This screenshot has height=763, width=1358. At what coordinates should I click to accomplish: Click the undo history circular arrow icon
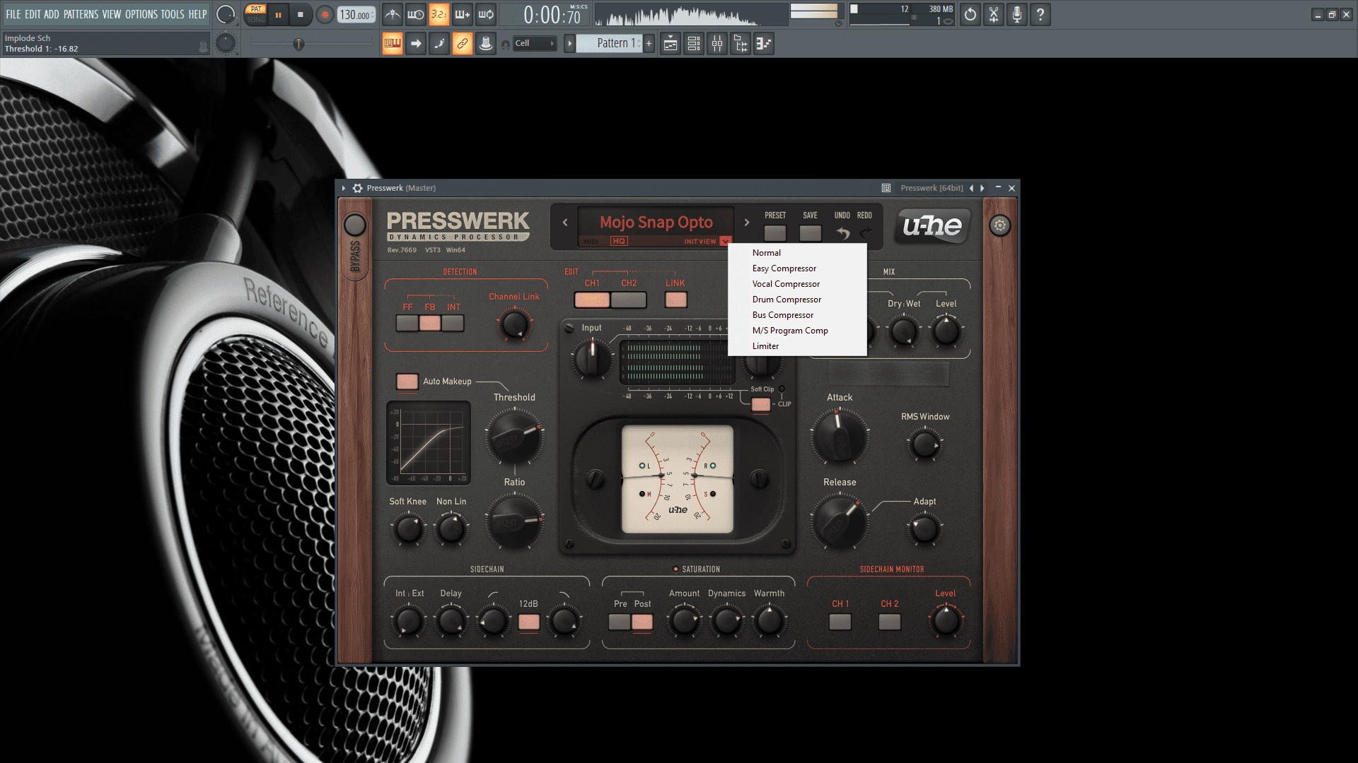[x=970, y=14]
